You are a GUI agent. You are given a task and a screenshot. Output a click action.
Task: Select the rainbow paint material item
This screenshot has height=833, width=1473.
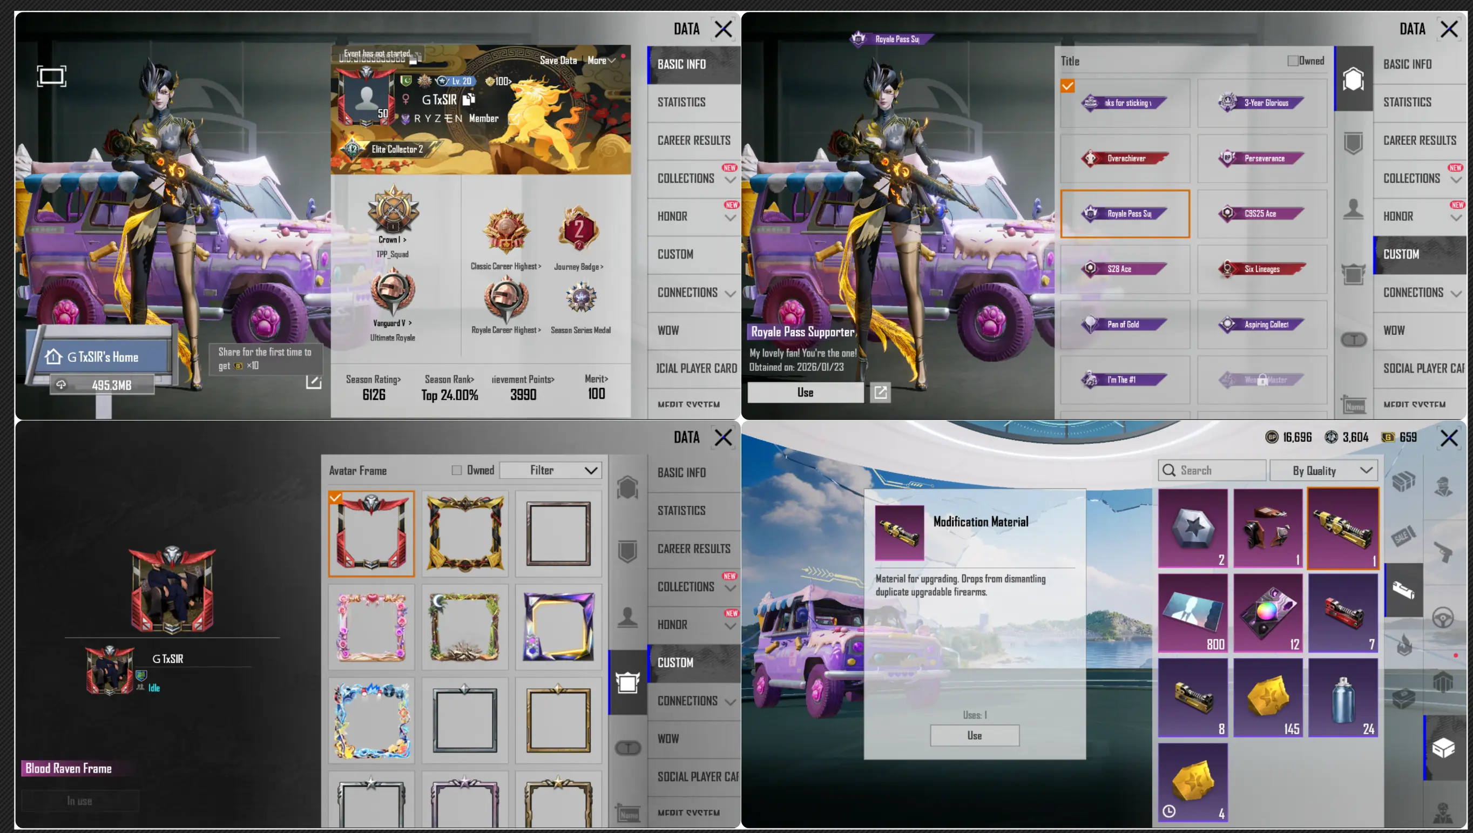click(1268, 613)
